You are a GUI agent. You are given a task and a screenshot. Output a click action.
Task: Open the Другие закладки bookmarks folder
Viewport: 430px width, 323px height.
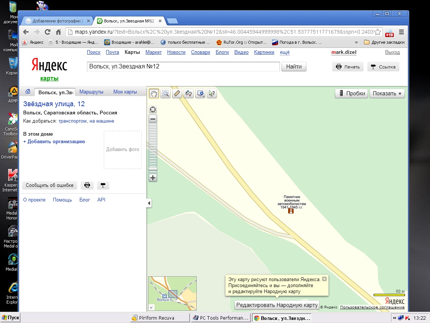(x=384, y=42)
